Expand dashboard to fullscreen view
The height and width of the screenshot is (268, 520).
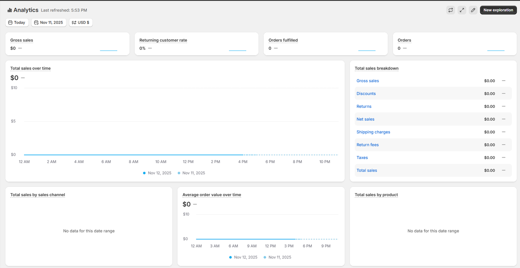[462, 10]
